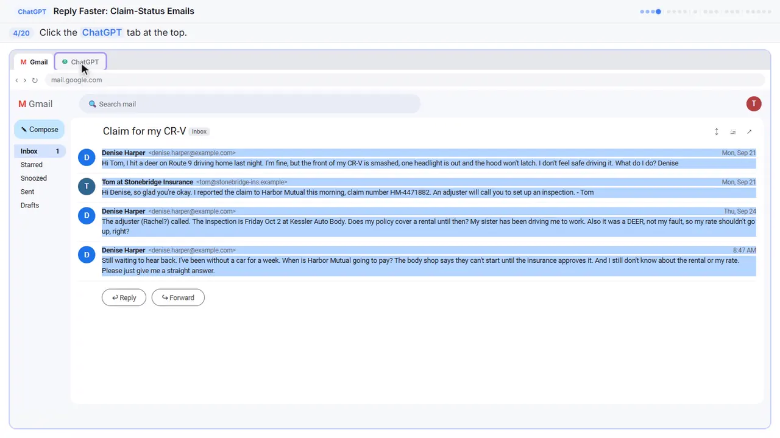Click the Inbox label tag beside subject
Image resolution: width=780 pixels, height=438 pixels.
point(199,131)
